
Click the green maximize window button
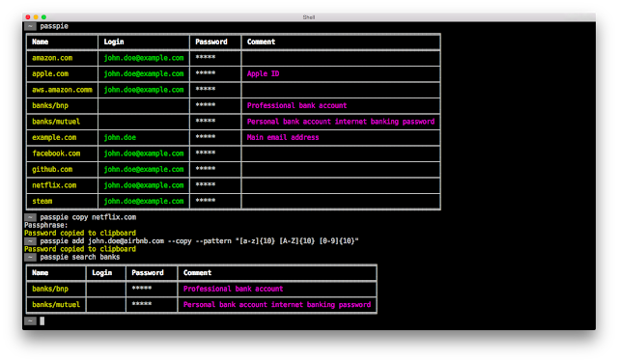[x=43, y=17]
